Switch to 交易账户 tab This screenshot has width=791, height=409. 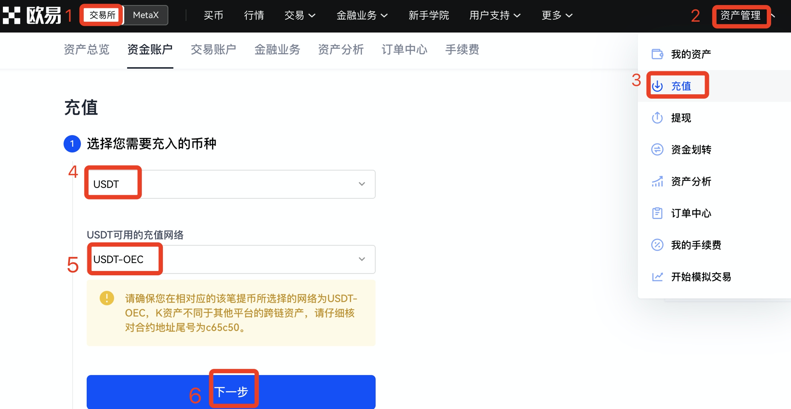tap(213, 49)
